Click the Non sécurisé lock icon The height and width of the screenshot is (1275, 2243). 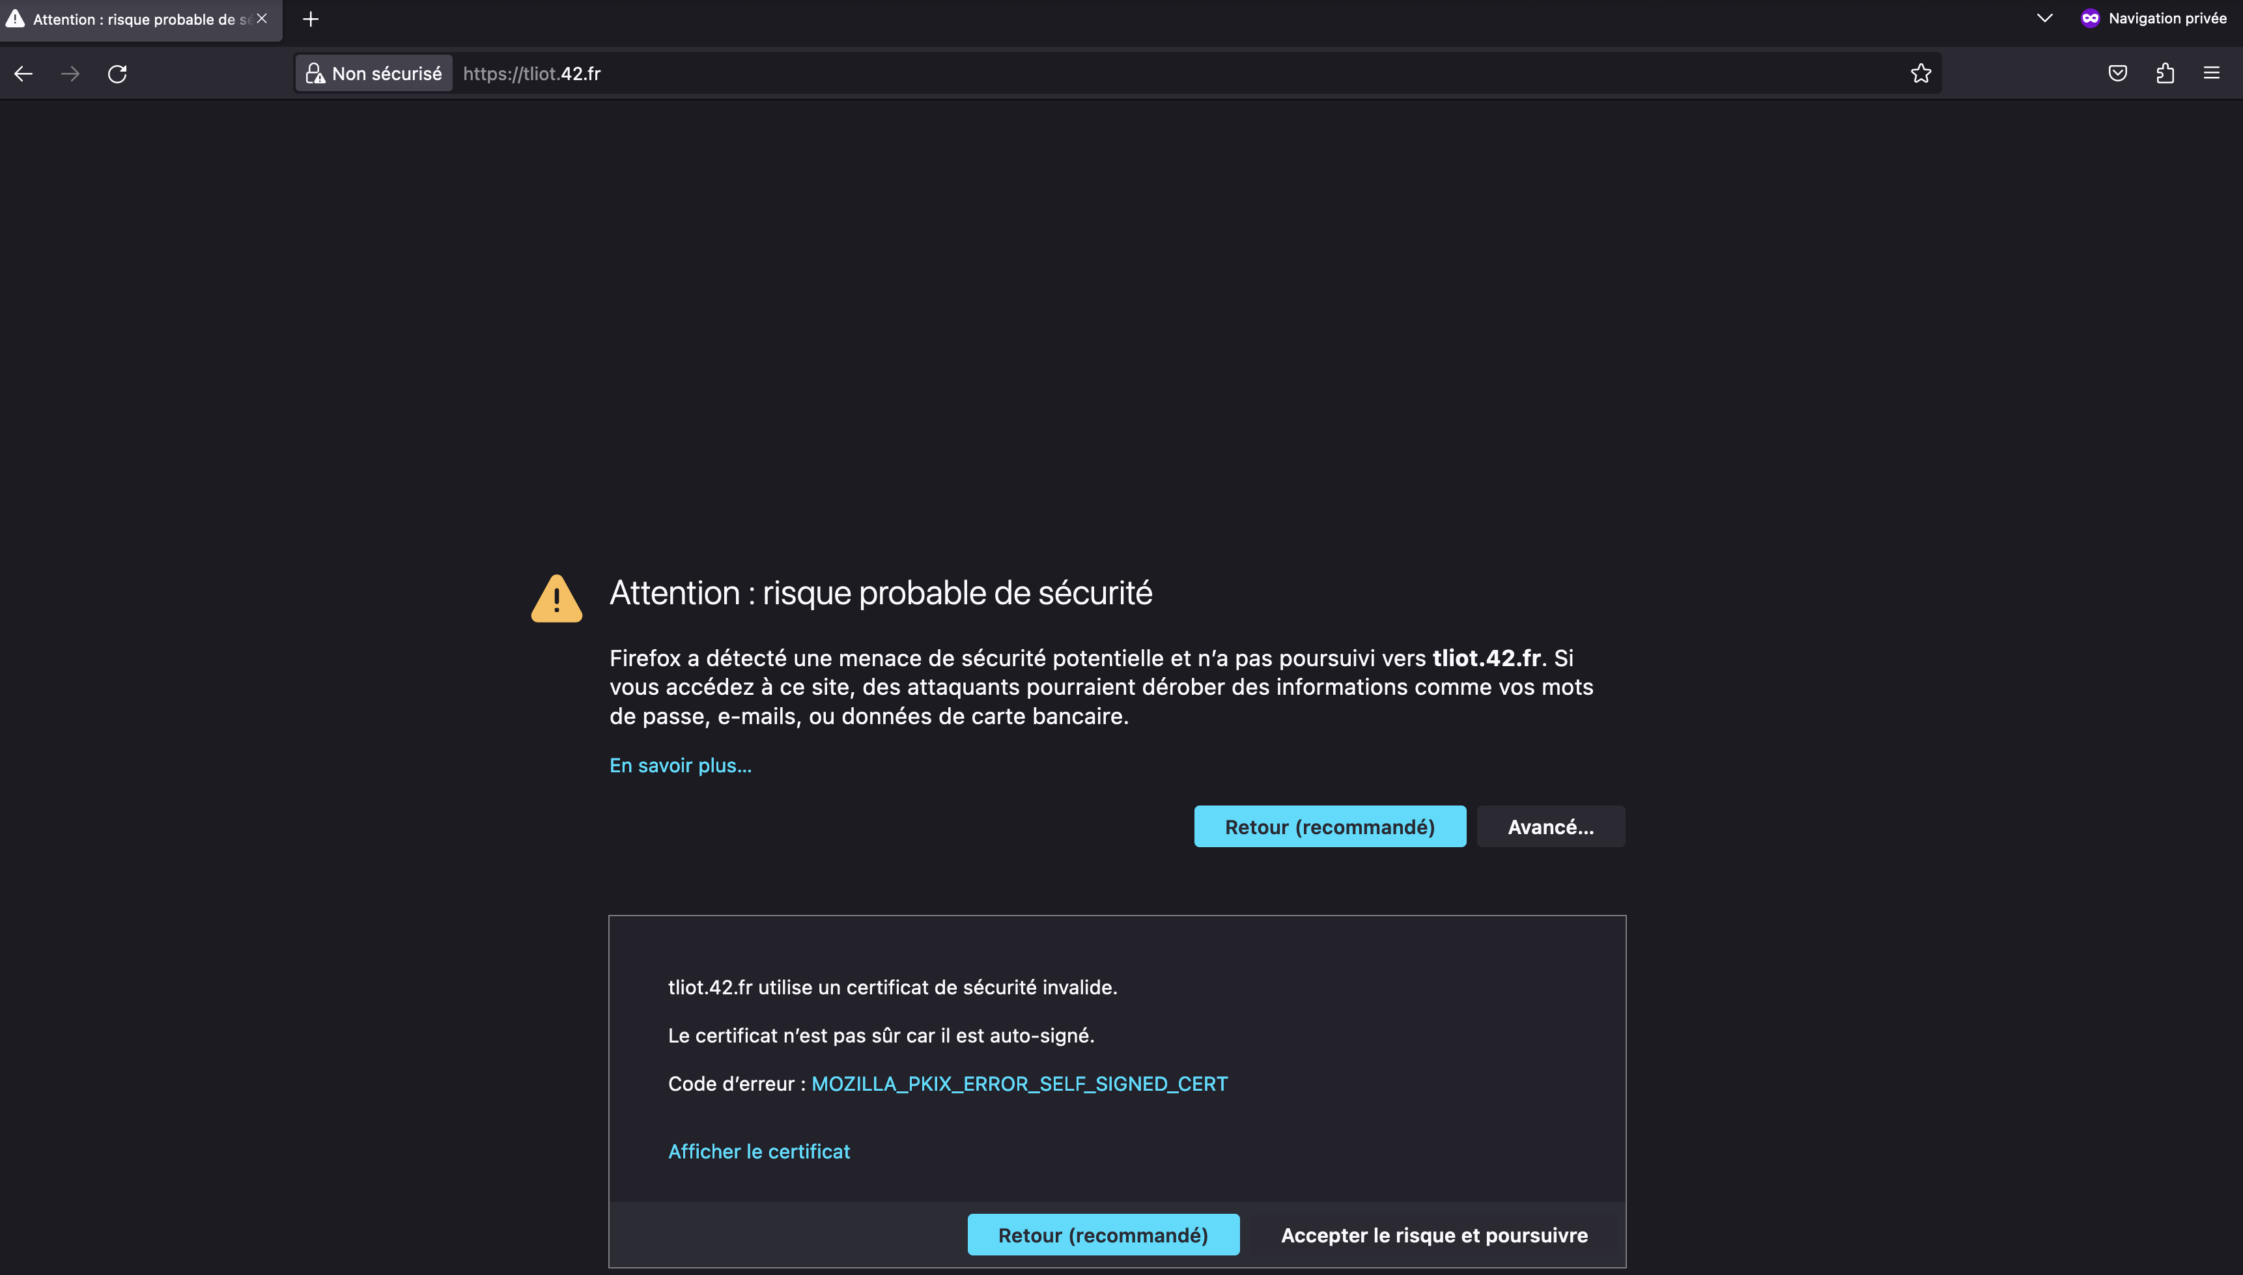point(315,74)
